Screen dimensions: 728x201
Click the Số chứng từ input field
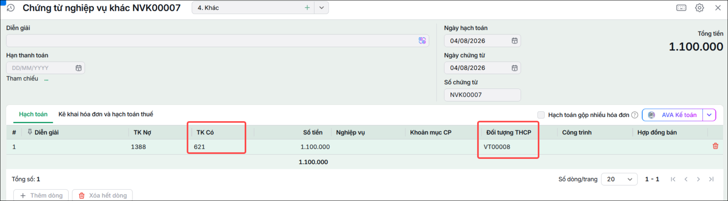[x=482, y=95]
